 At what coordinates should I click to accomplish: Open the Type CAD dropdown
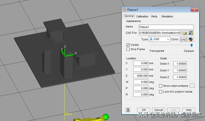[x=160, y=39]
